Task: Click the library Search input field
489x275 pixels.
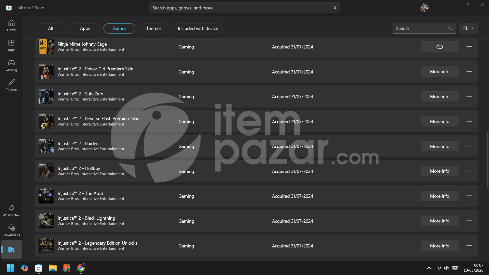Action: [424, 28]
